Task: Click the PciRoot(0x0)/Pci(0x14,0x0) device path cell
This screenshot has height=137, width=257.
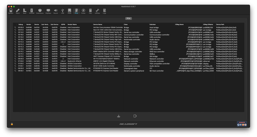Action: tap(226, 32)
